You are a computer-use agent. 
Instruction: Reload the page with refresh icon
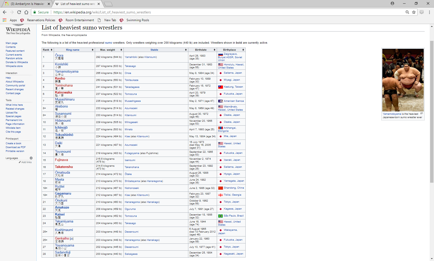[19, 12]
